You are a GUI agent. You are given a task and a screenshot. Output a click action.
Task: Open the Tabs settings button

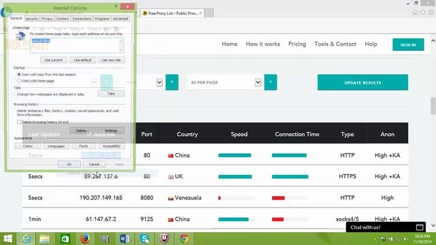(x=111, y=94)
